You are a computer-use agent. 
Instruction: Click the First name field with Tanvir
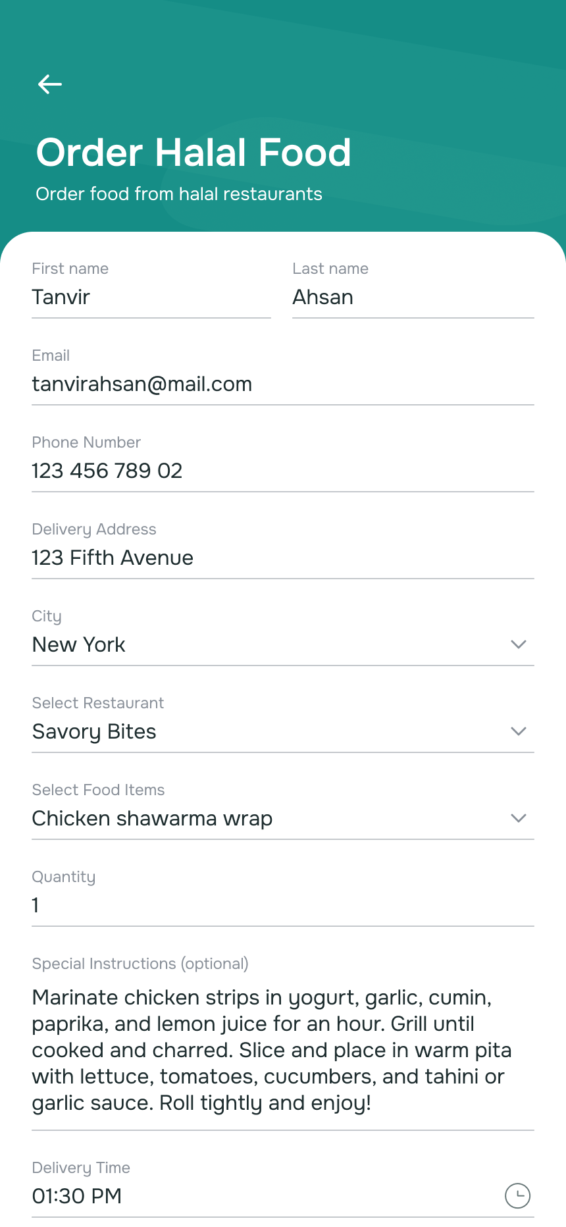tap(151, 298)
